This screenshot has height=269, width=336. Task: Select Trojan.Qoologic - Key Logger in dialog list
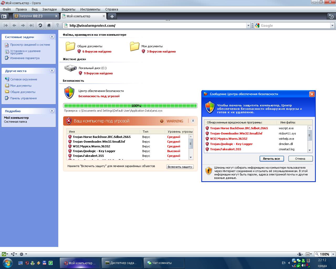(231, 144)
